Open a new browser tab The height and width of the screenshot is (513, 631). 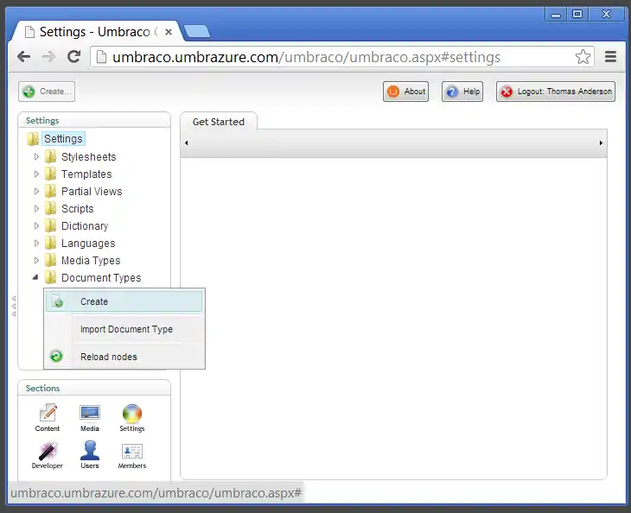196,31
